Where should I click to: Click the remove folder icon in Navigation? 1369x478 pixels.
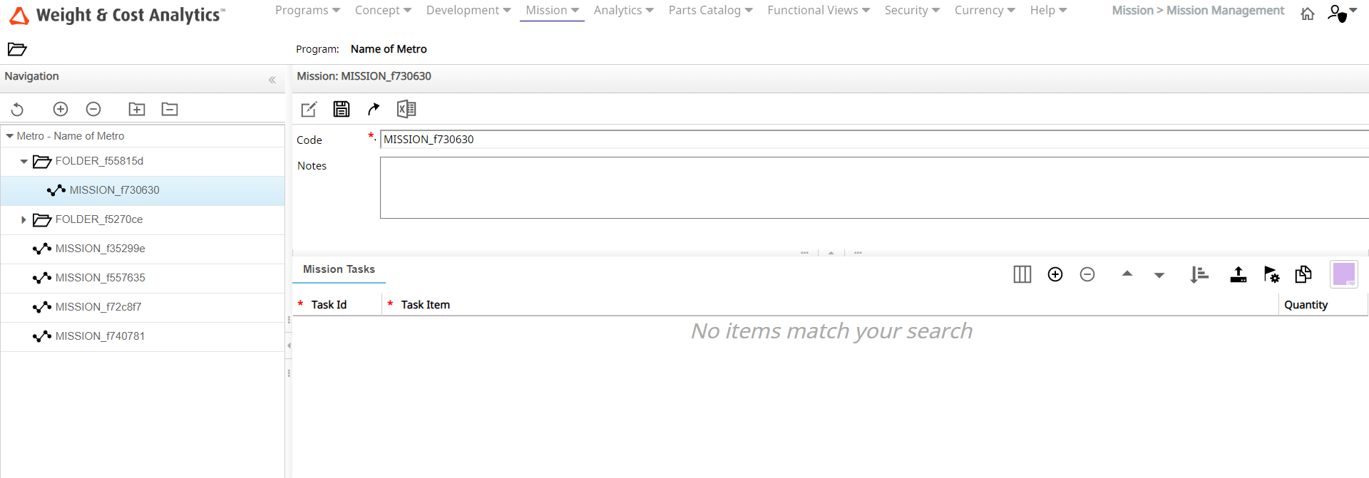click(170, 109)
